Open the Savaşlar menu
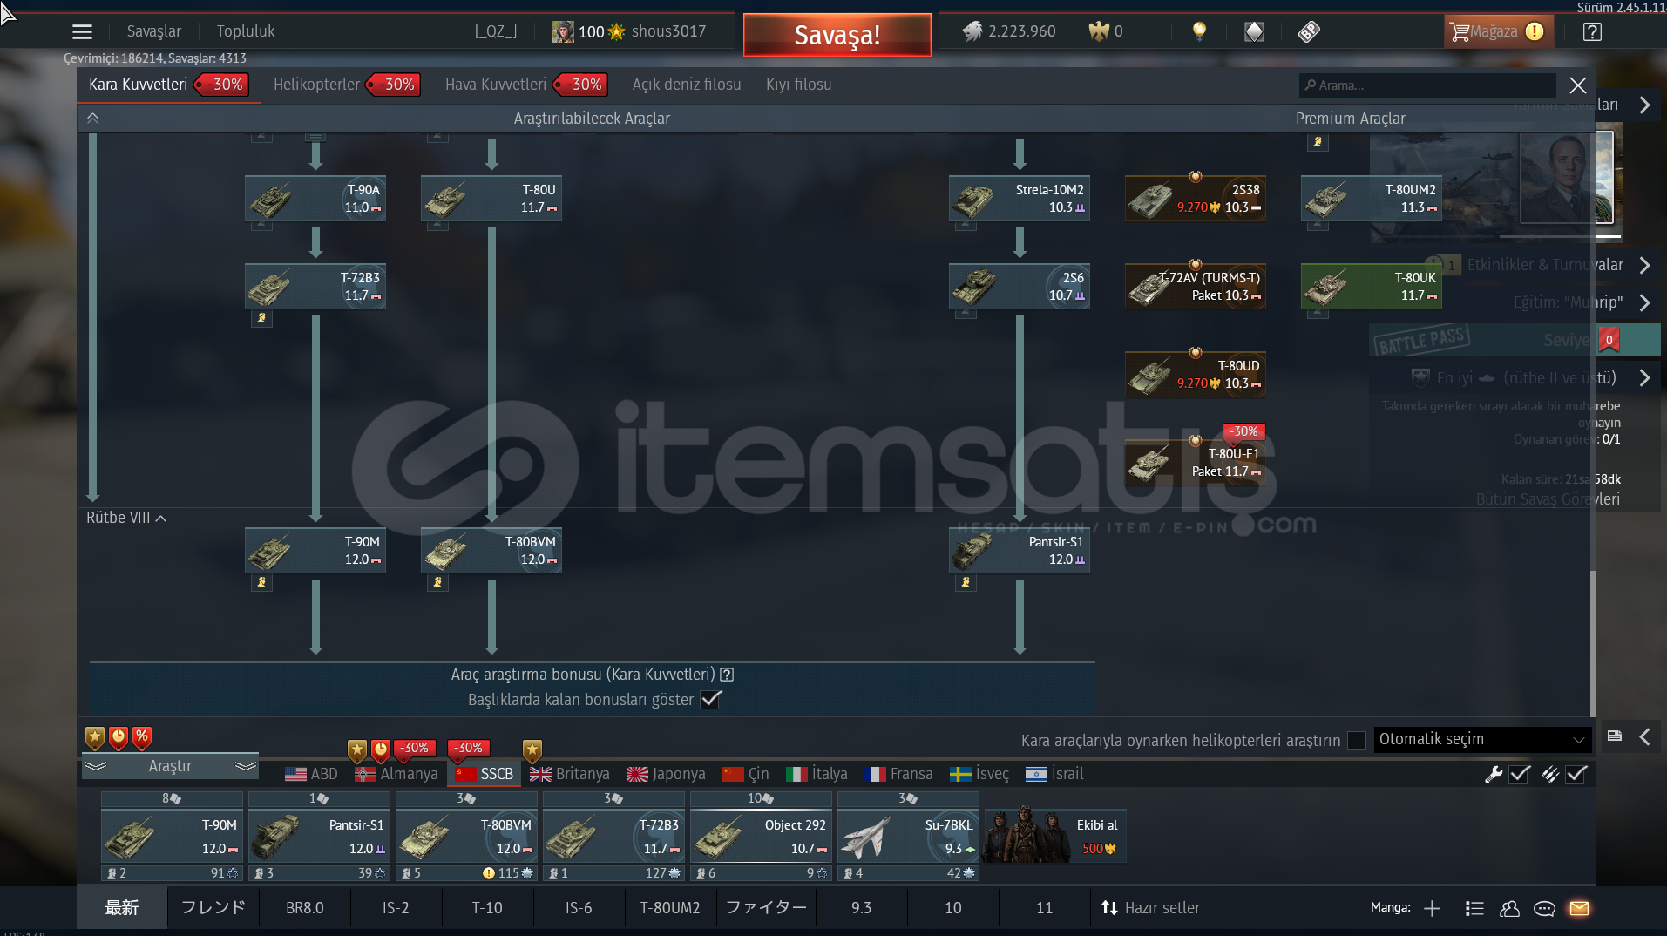Viewport: 1667px width, 936px height. click(154, 31)
